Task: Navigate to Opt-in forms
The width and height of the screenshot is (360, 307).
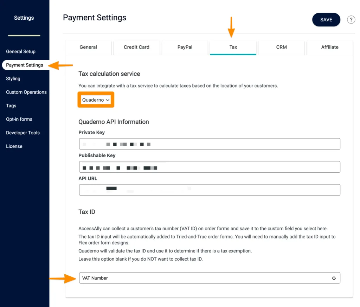Action: point(19,119)
